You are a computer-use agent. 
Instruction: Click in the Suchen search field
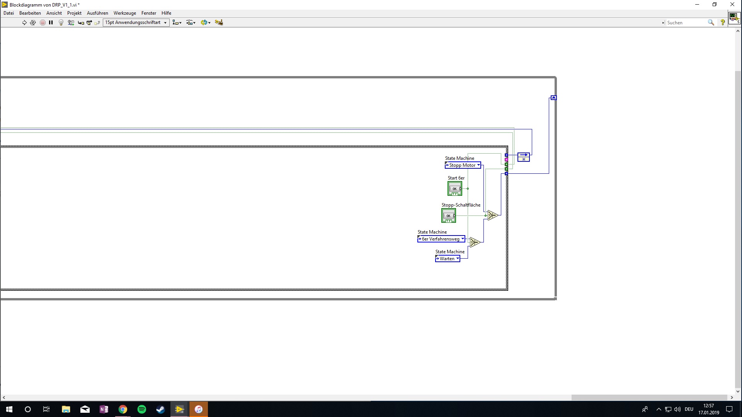pos(686,23)
